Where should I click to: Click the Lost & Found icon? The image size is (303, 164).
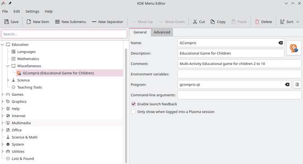8,159
